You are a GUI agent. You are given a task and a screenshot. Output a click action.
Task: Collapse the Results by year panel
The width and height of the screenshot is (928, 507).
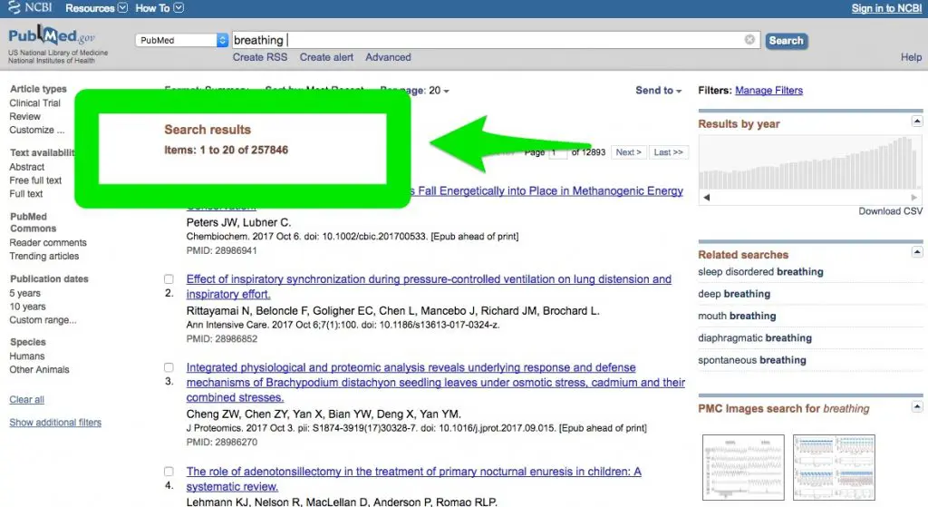point(917,122)
